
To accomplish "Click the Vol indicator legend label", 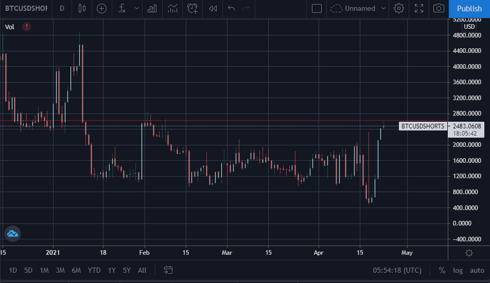I will click(10, 27).
